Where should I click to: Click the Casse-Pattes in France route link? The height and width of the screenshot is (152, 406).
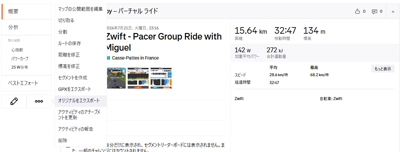click(135, 58)
